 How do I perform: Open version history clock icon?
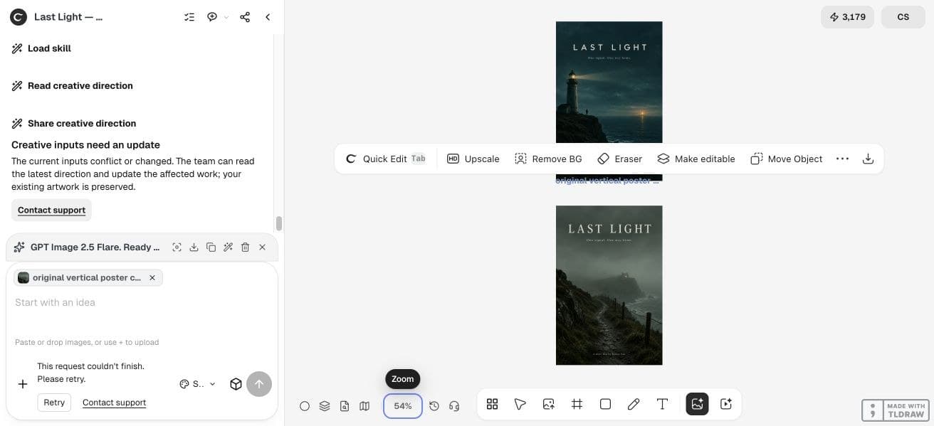point(434,406)
